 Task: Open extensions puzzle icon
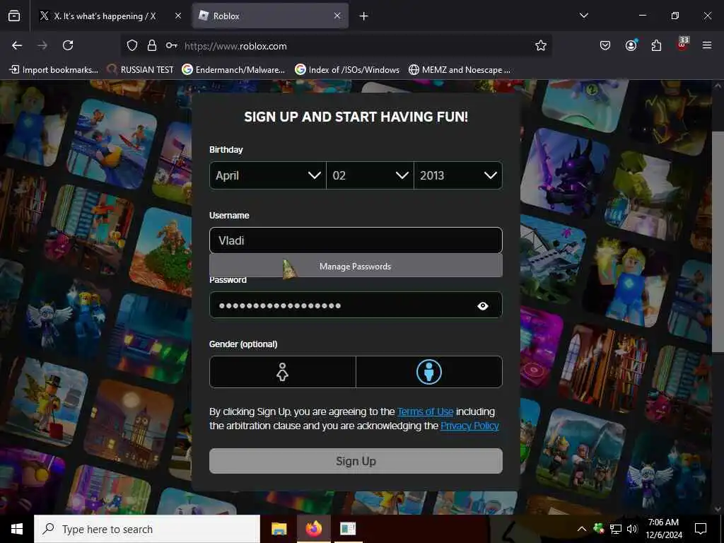click(x=656, y=45)
